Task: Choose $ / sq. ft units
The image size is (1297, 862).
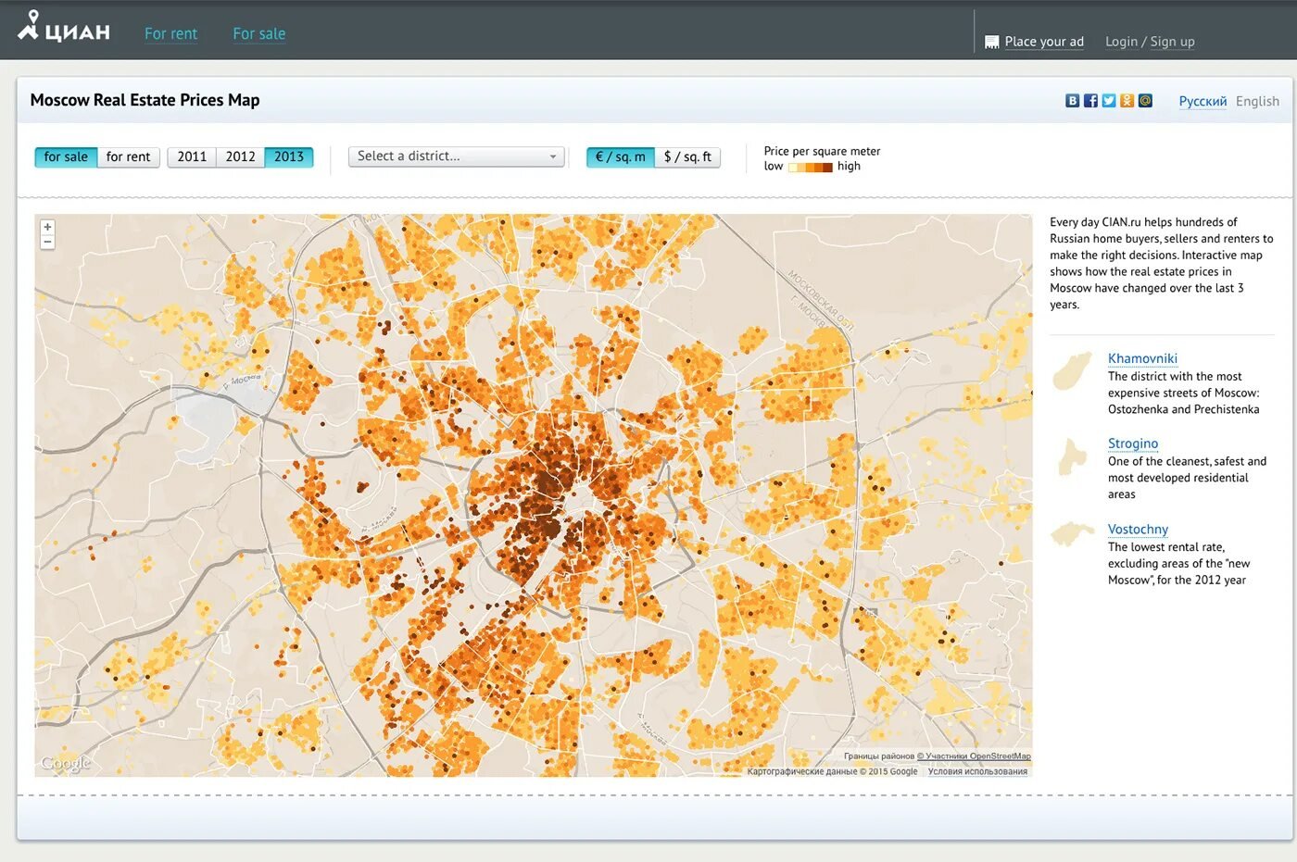Action: click(687, 156)
